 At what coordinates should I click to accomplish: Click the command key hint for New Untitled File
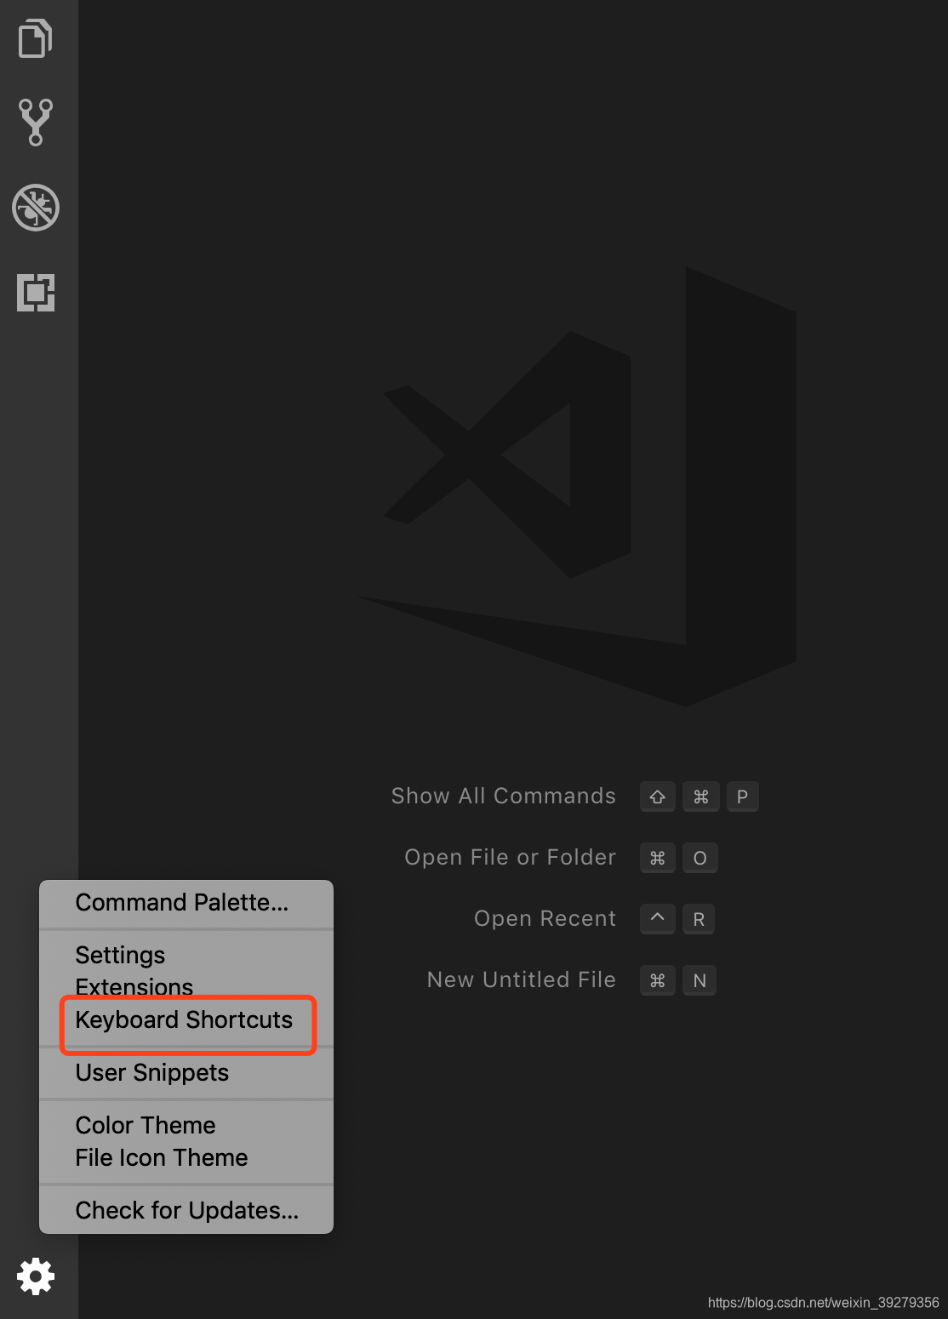[x=658, y=980]
